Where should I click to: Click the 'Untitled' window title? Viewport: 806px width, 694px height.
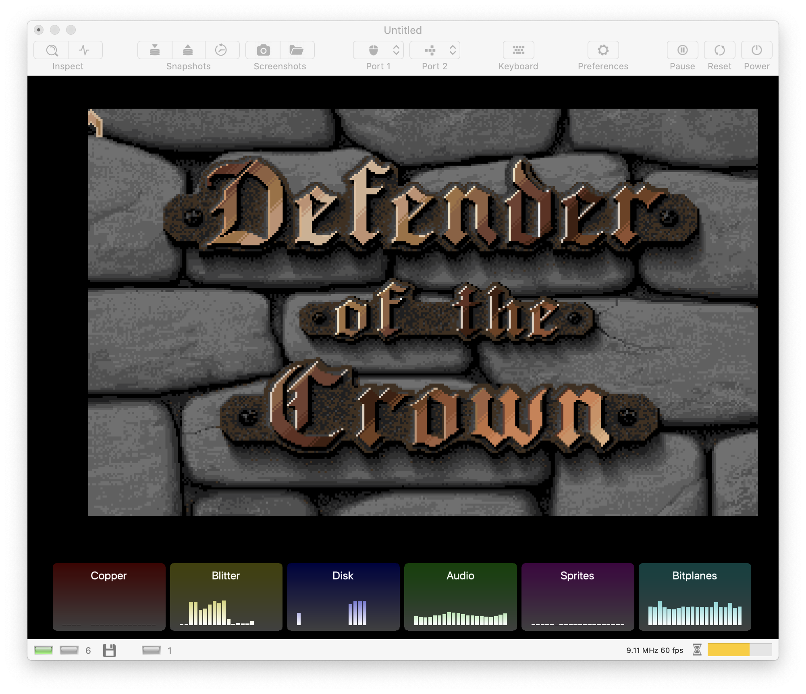pyautogui.click(x=403, y=30)
